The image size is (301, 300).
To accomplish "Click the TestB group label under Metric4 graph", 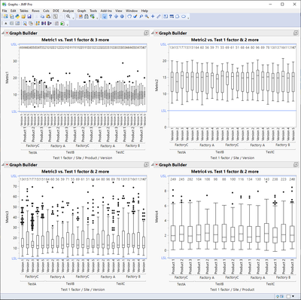I will point(220,283).
